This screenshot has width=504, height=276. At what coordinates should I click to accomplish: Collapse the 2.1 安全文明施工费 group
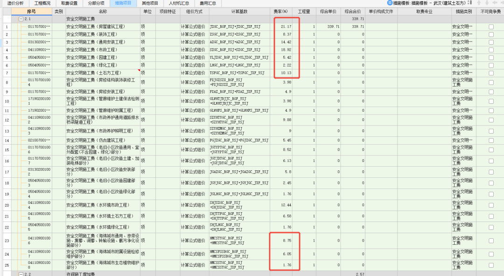click(x=21, y=19)
